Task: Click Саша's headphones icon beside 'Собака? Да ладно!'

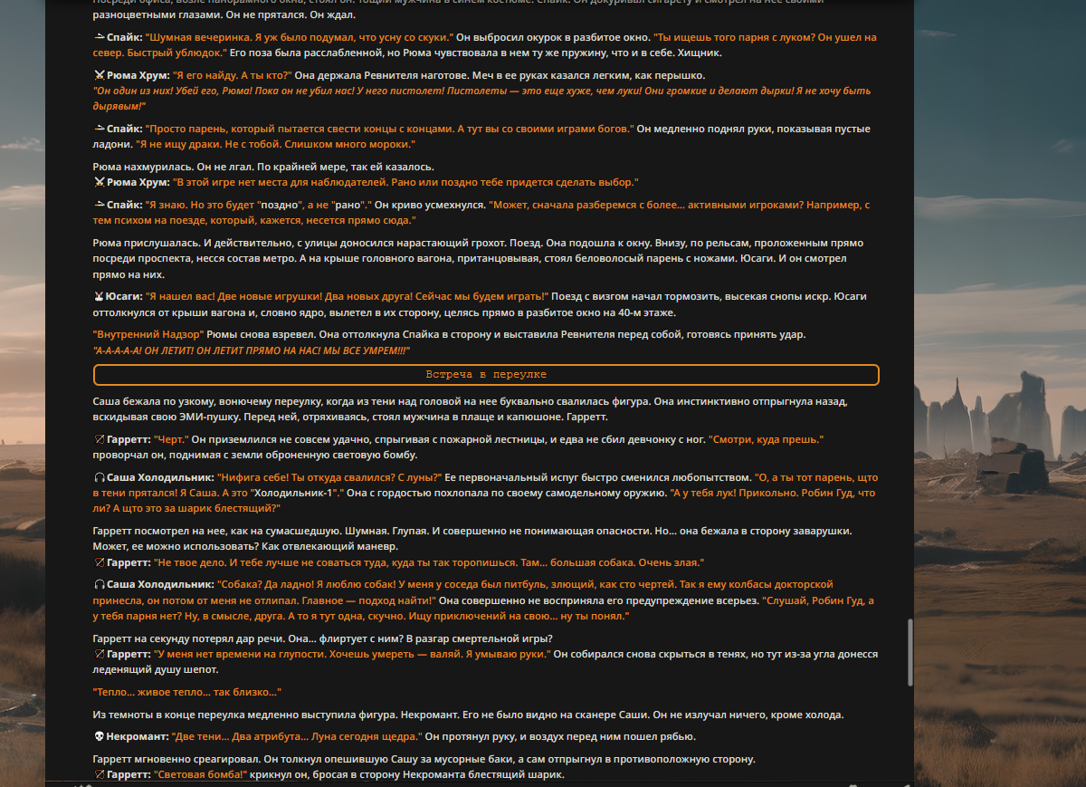Action: tap(100, 584)
